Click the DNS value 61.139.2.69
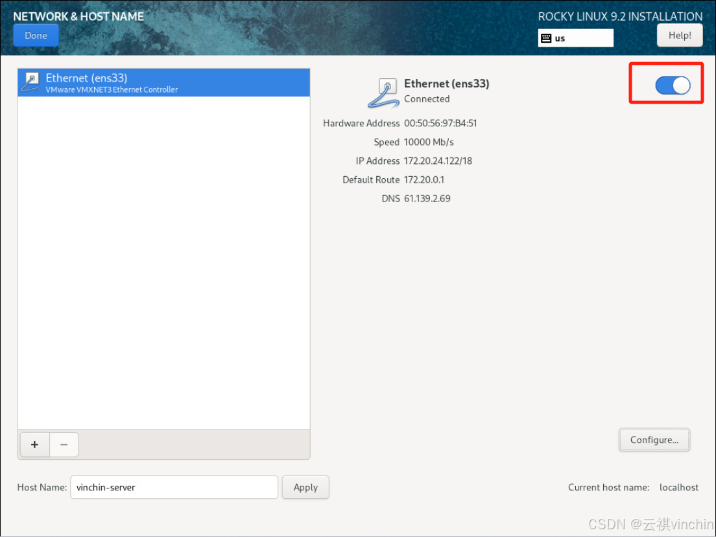This screenshot has height=537, width=716. click(x=427, y=198)
